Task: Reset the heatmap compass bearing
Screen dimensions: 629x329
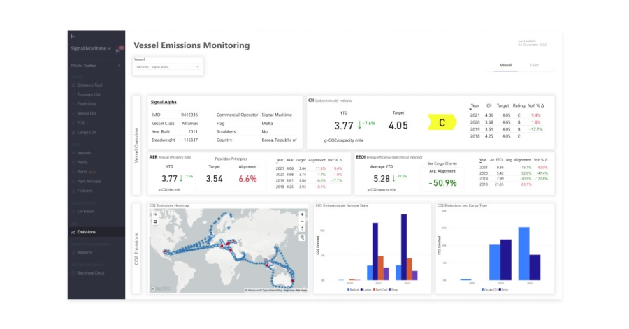Action: [x=302, y=228]
